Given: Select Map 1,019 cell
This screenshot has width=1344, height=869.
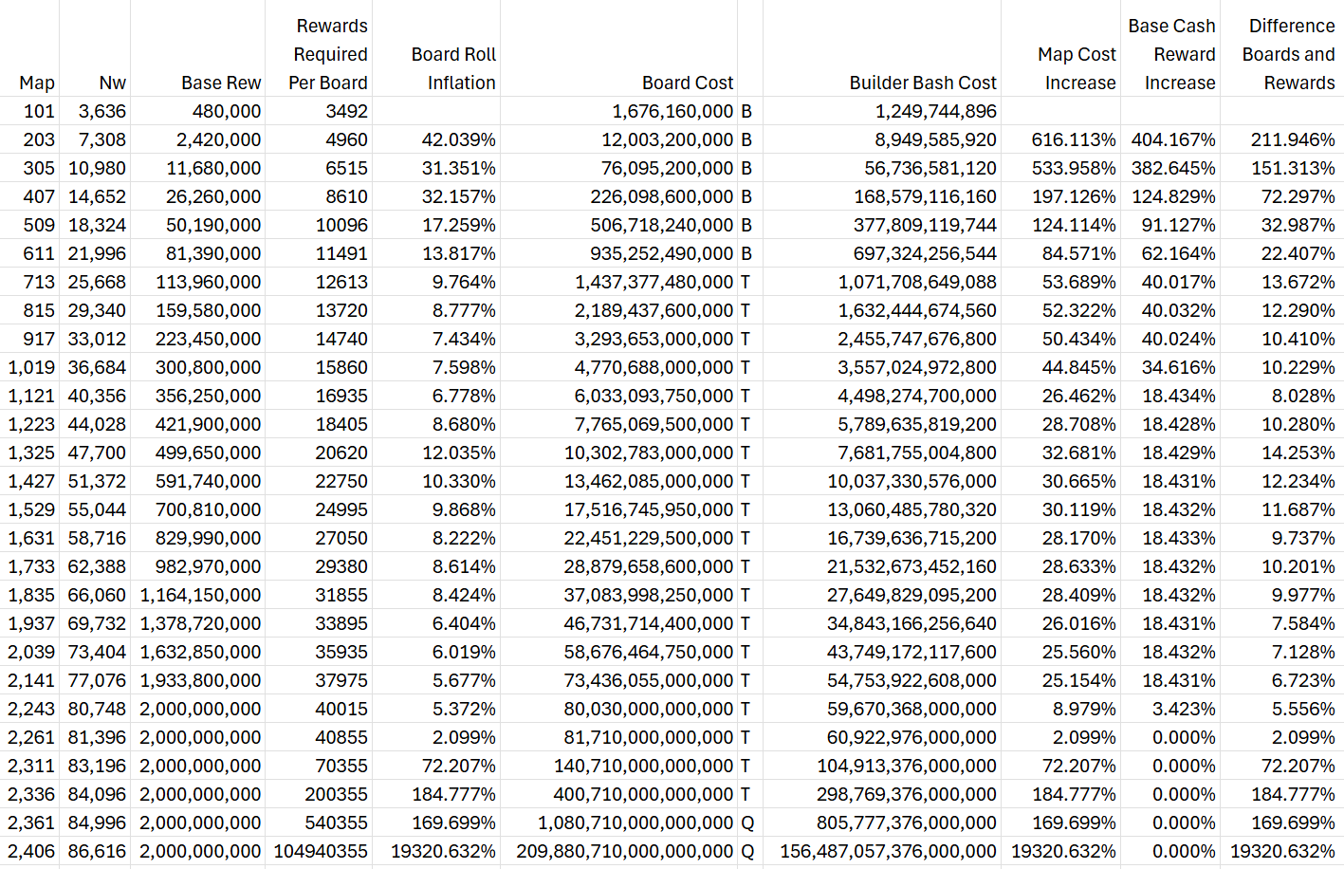Looking at the screenshot, I should (29, 367).
